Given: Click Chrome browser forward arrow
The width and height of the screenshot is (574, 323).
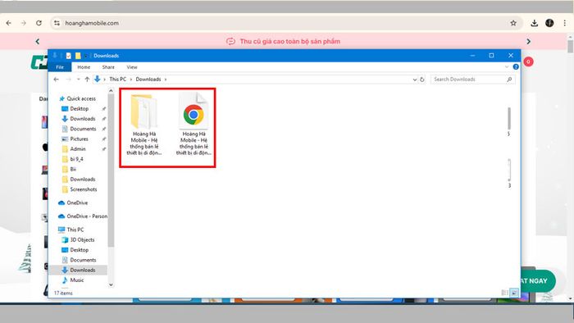Looking at the screenshot, I should [x=24, y=23].
